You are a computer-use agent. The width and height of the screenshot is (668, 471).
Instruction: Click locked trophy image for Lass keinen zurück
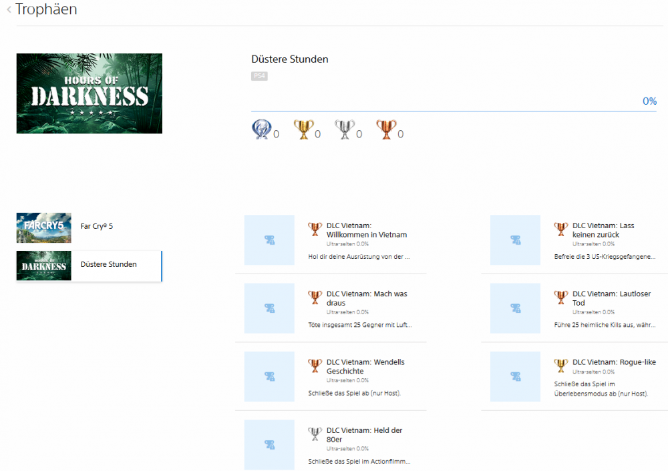515,240
